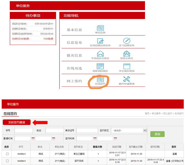Click the green 查询 button
Screen dimensions: 185x165
[157, 134]
